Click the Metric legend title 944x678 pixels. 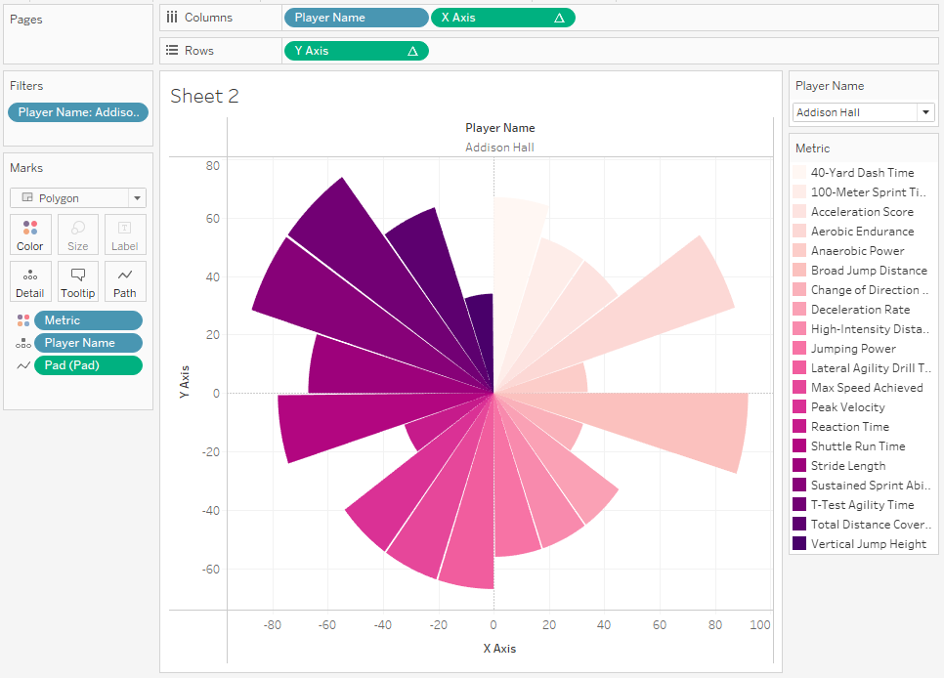click(812, 148)
